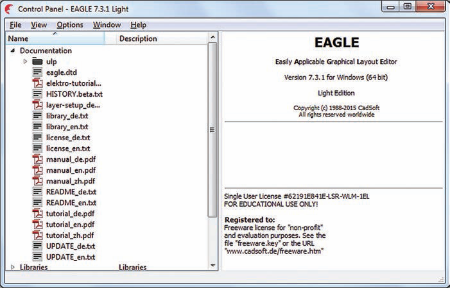Click the layer-setup_de PDF icon
The image size is (450, 288).
37,105
